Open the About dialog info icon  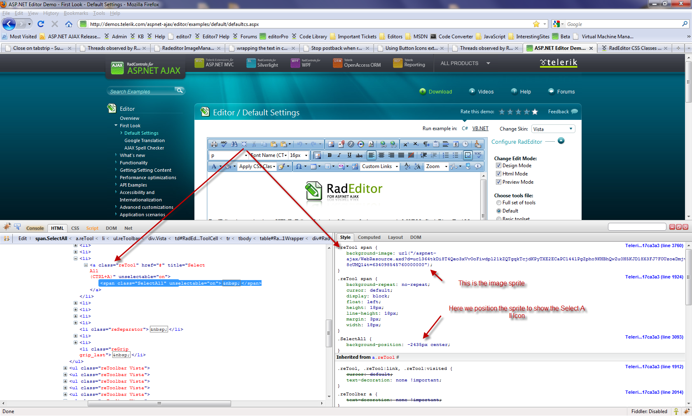point(478,166)
